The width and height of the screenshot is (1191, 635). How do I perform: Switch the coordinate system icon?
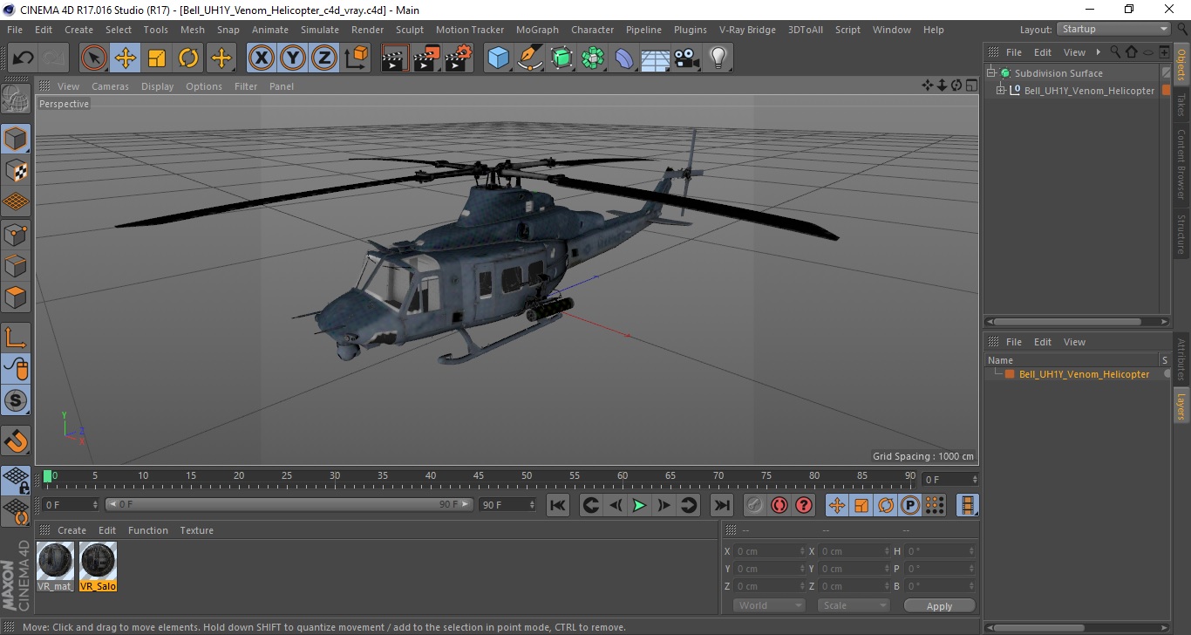pyautogui.click(x=356, y=58)
